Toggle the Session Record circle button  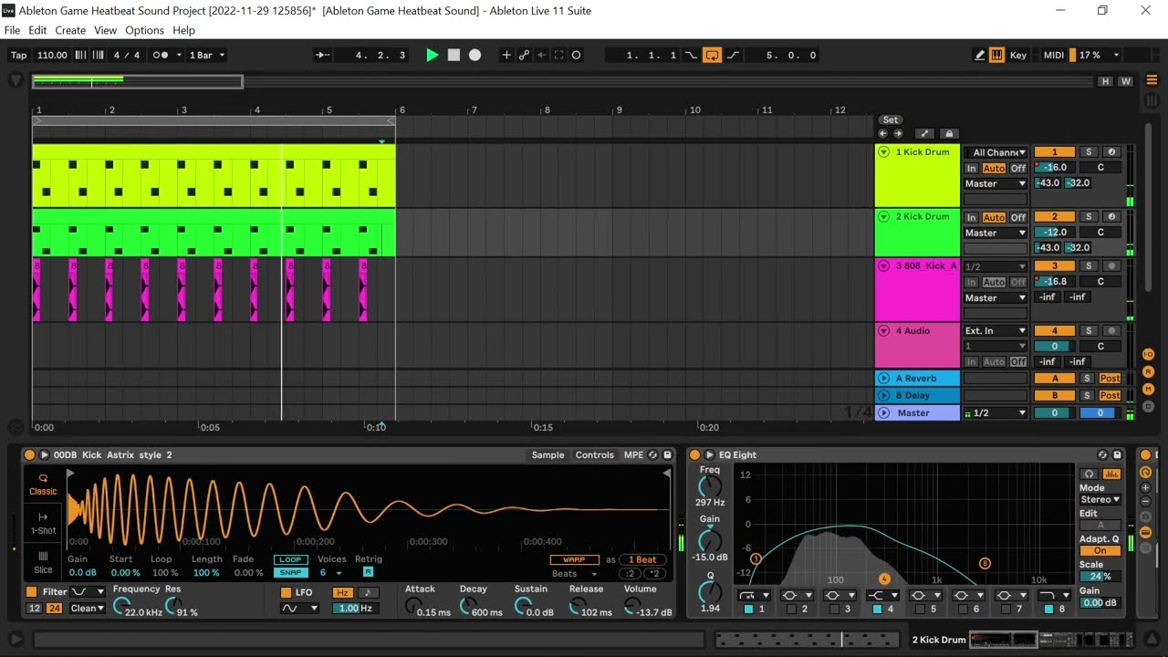(x=576, y=55)
